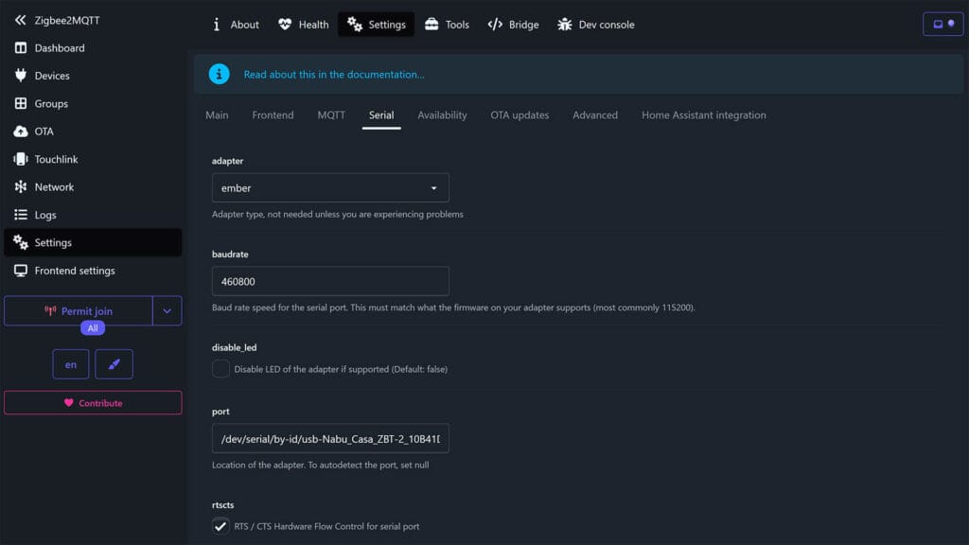This screenshot has width=969, height=545.
Task: Open the Dev console menu item
Action: coord(595,25)
